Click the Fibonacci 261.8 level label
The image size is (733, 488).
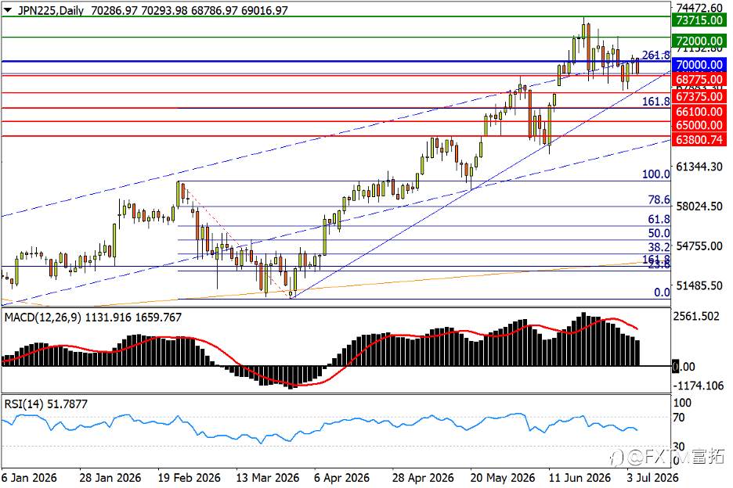click(656, 55)
